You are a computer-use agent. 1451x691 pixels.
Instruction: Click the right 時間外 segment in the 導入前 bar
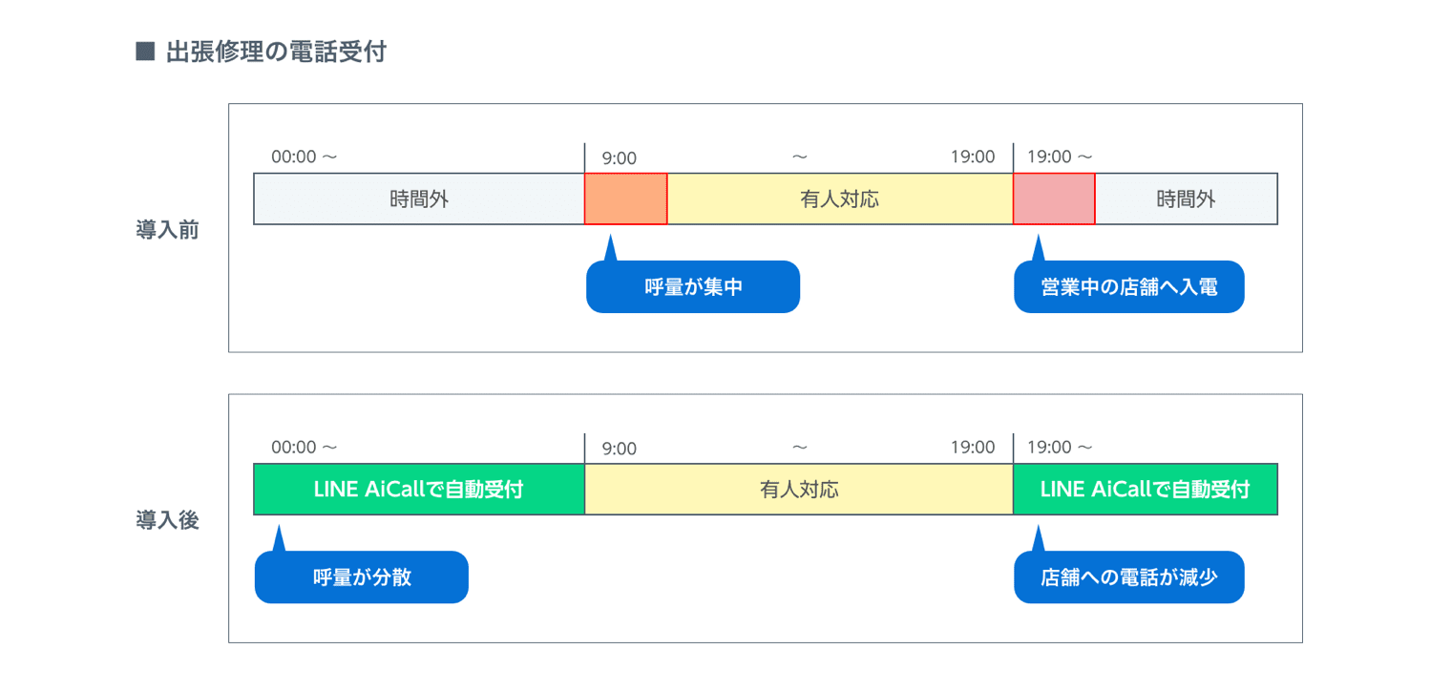pyautogui.click(x=1186, y=199)
